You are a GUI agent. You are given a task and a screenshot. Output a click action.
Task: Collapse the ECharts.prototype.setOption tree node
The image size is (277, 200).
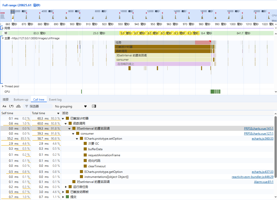77,139
